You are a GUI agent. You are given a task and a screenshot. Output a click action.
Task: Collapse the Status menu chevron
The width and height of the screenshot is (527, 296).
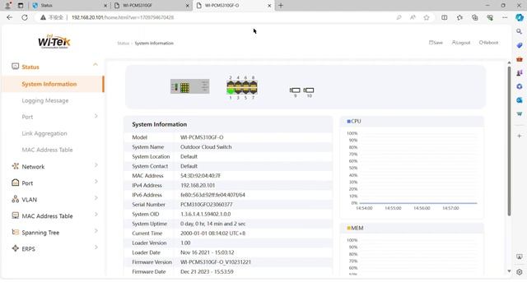click(x=96, y=64)
